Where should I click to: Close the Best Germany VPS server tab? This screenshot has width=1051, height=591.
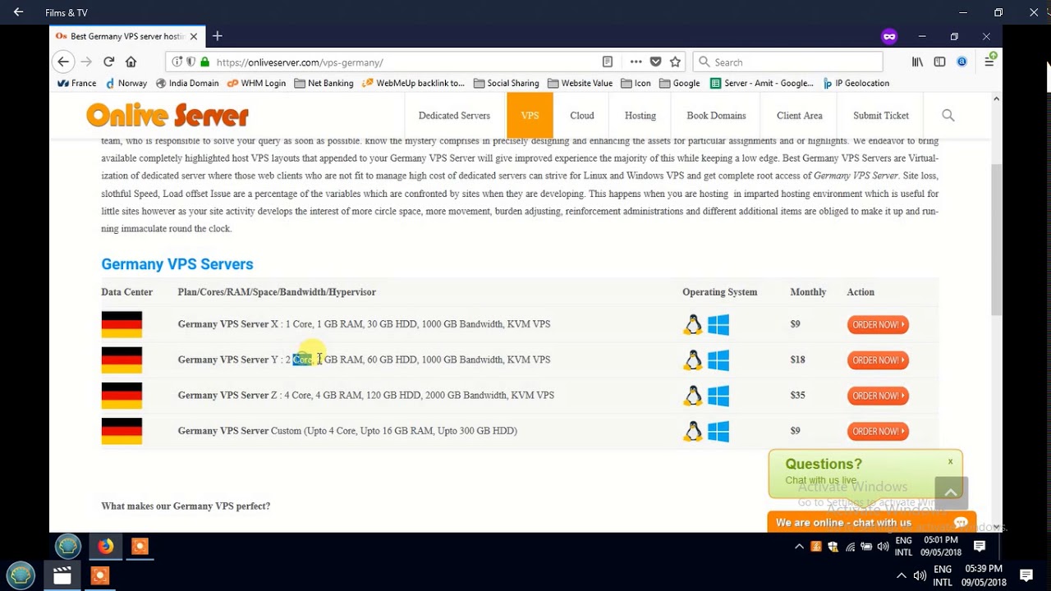pos(194,36)
